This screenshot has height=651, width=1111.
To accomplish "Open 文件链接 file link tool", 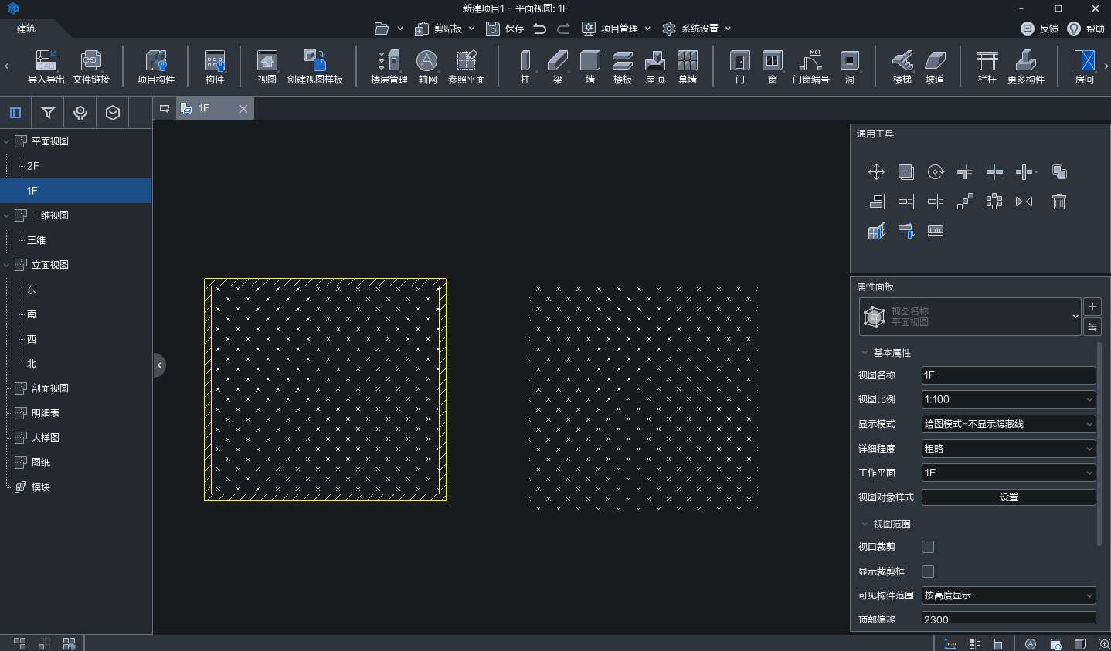I will [x=91, y=66].
